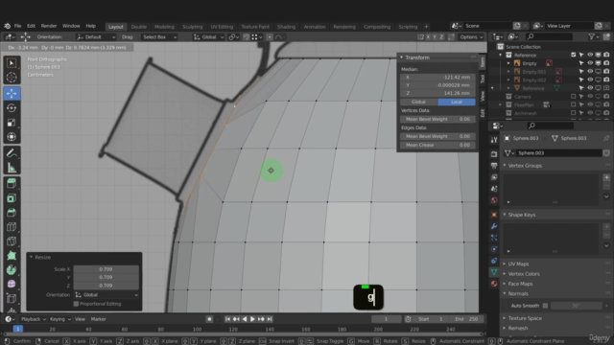Switch to the UV Editing workspace tab
Viewport: 614px width, 345px height.
tap(222, 27)
